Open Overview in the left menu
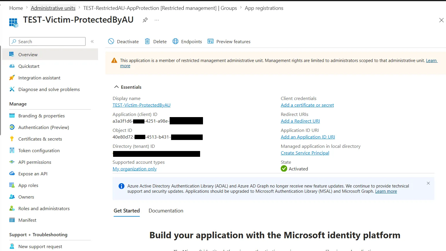 pos(50,54)
